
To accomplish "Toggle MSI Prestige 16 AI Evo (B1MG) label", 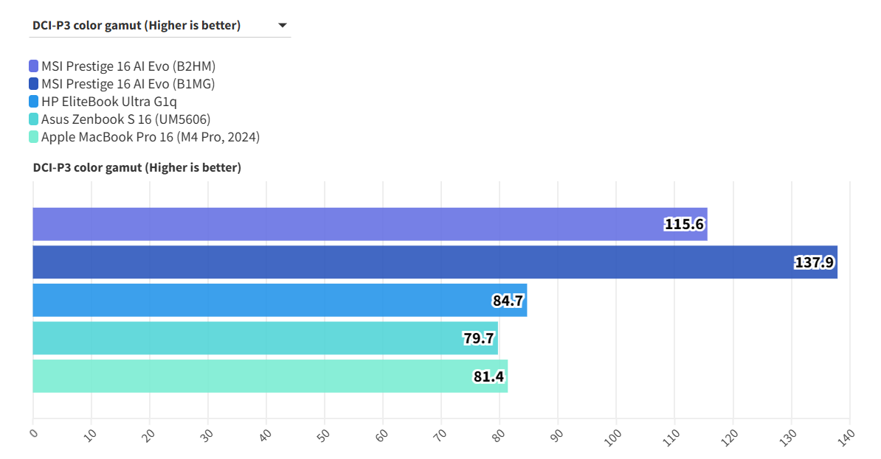I will pyautogui.click(x=128, y=84).
